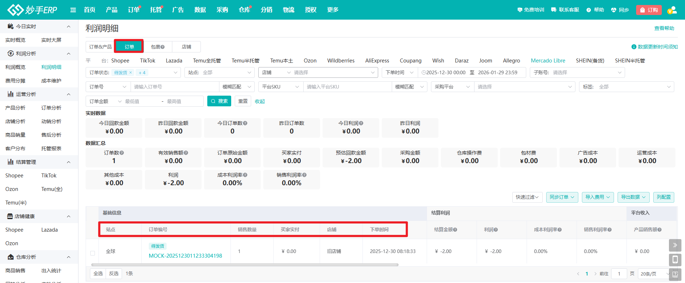Viewport: 685px width, 283px height.
Task: Click the mobile phone icon at right edge
Action: pos(675,259)
